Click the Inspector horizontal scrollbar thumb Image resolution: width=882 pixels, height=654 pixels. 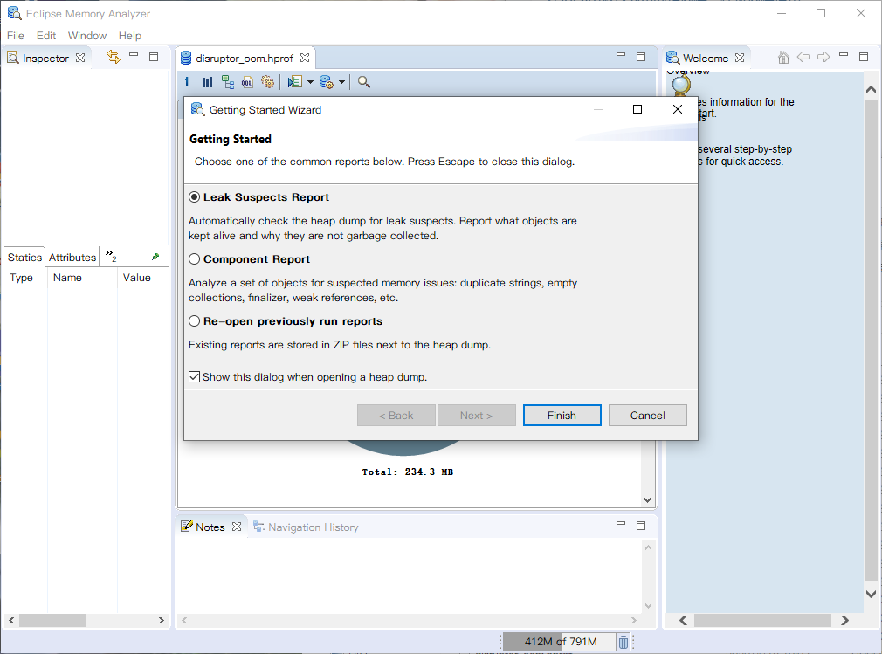pos(52,620)
